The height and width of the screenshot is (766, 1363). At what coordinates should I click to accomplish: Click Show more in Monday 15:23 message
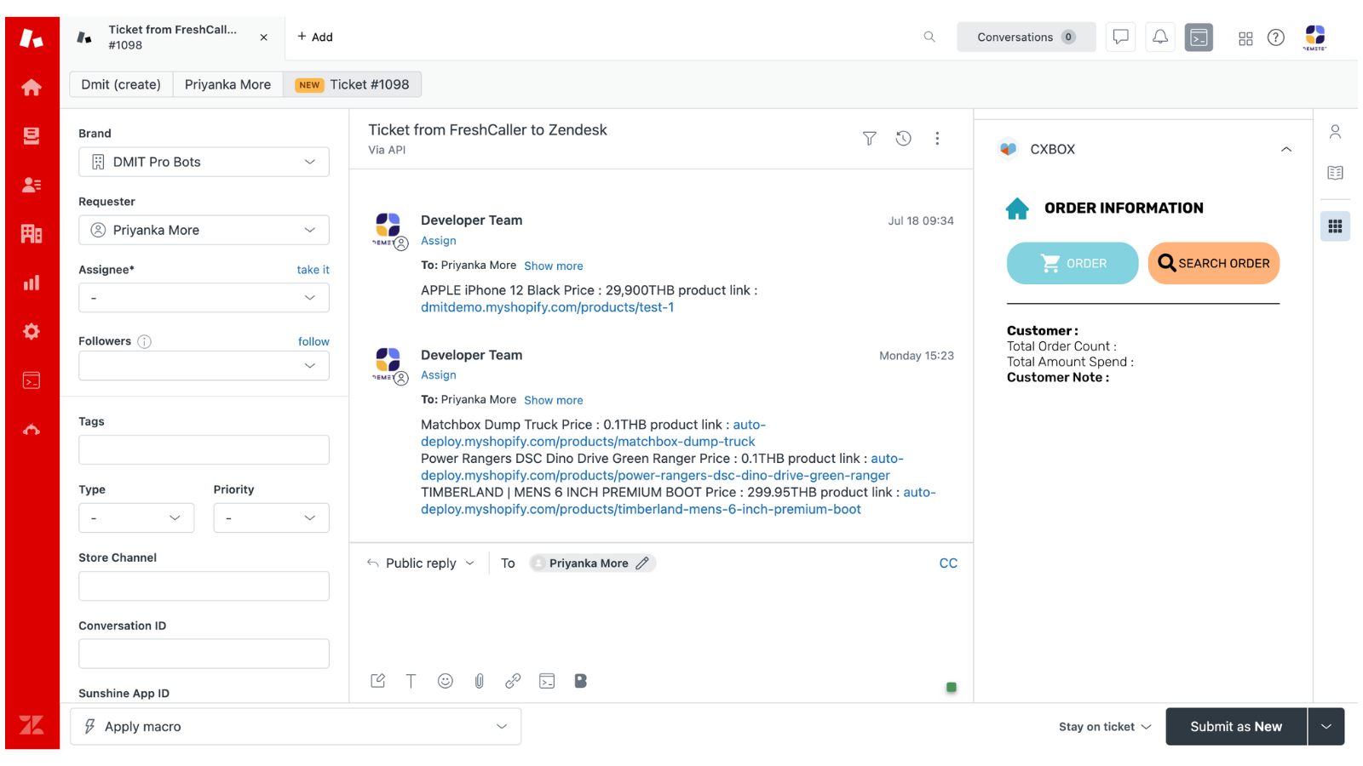pyautogui.click(x=554, y=400)
